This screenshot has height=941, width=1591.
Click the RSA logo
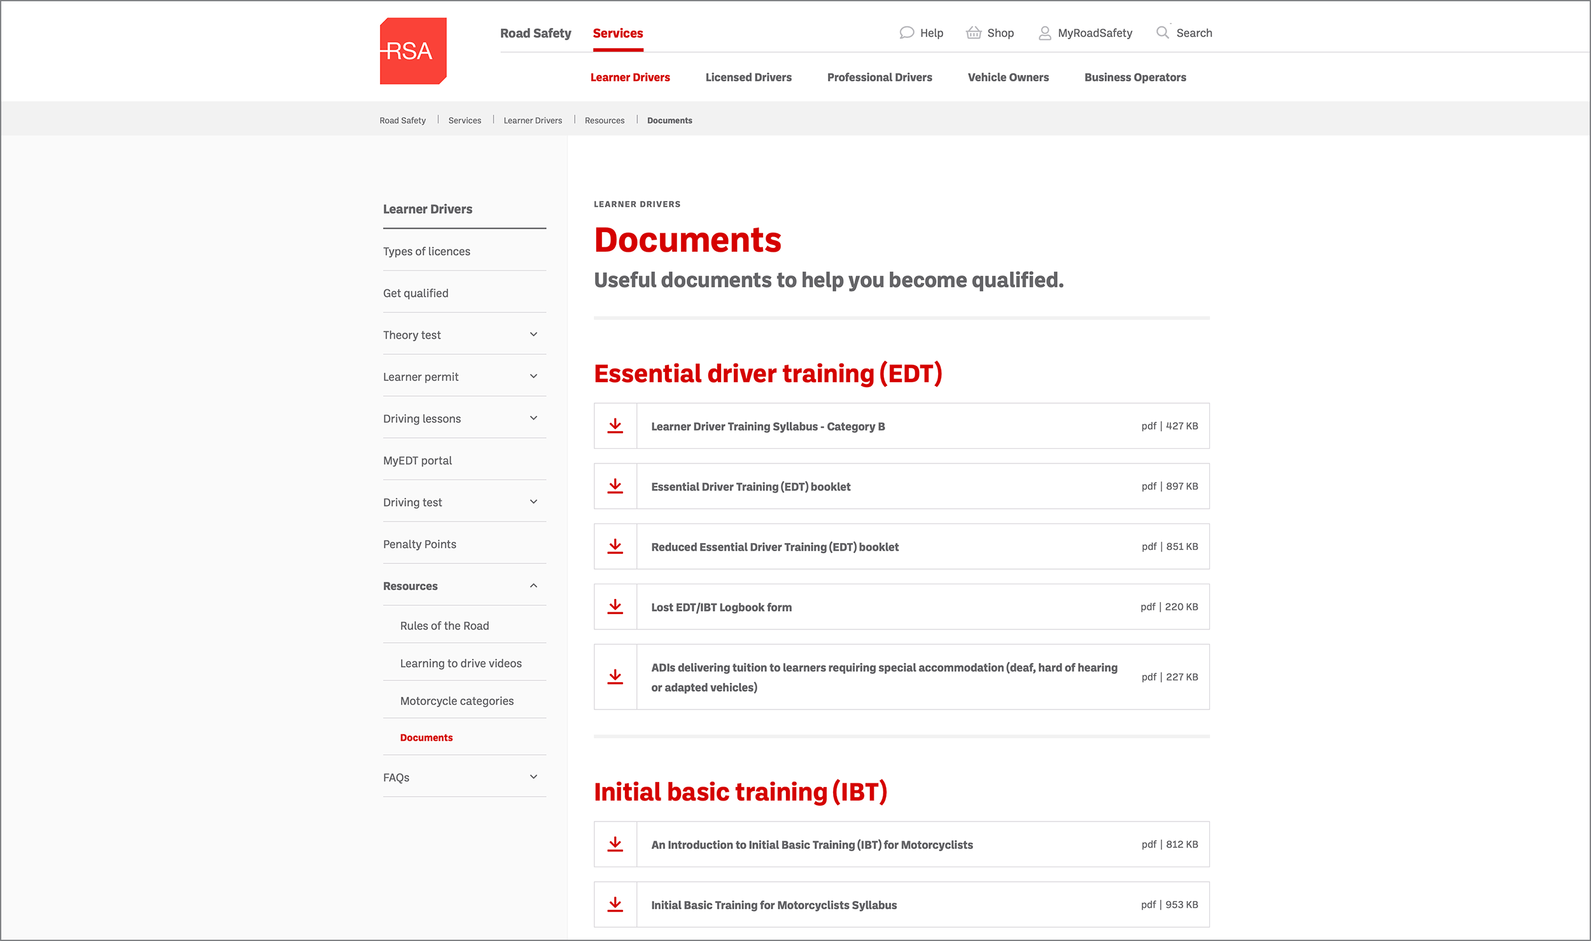tap(413, 51)
